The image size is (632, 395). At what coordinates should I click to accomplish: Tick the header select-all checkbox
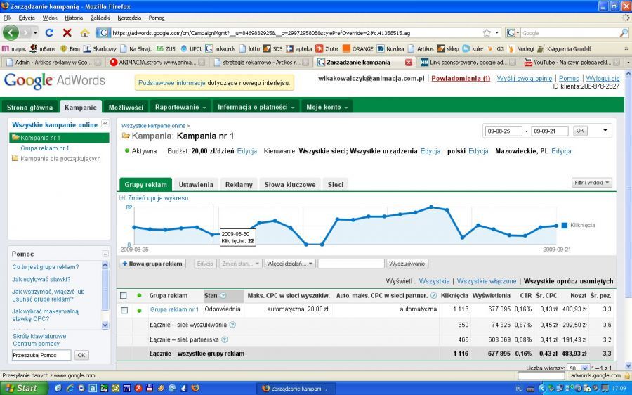click(x=124, y=296)
